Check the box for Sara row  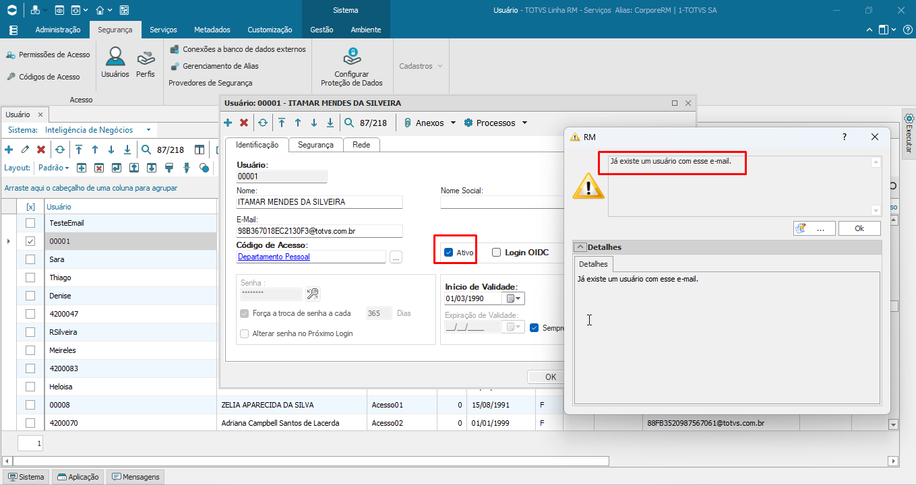(30, 259)
